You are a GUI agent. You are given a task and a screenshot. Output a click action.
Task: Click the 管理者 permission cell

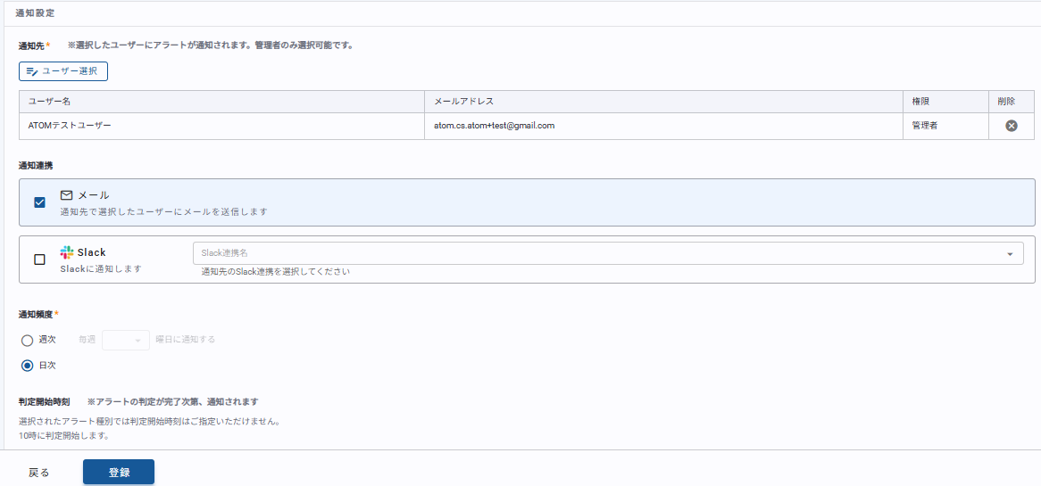924,126
